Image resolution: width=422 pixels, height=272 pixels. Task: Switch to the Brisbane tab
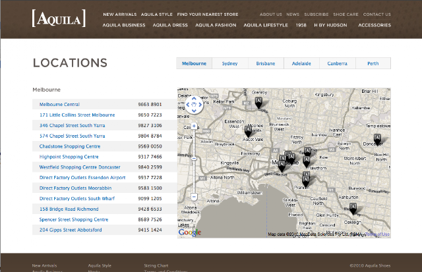coord(266,63)
